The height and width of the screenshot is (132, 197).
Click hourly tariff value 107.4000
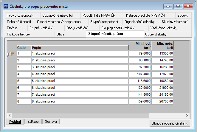(x=140, y=74)
